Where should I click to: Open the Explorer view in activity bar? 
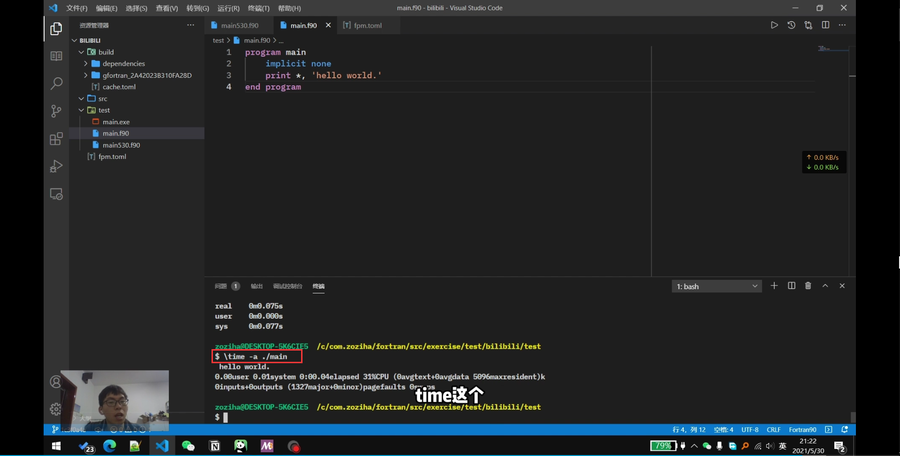(56, 29)
